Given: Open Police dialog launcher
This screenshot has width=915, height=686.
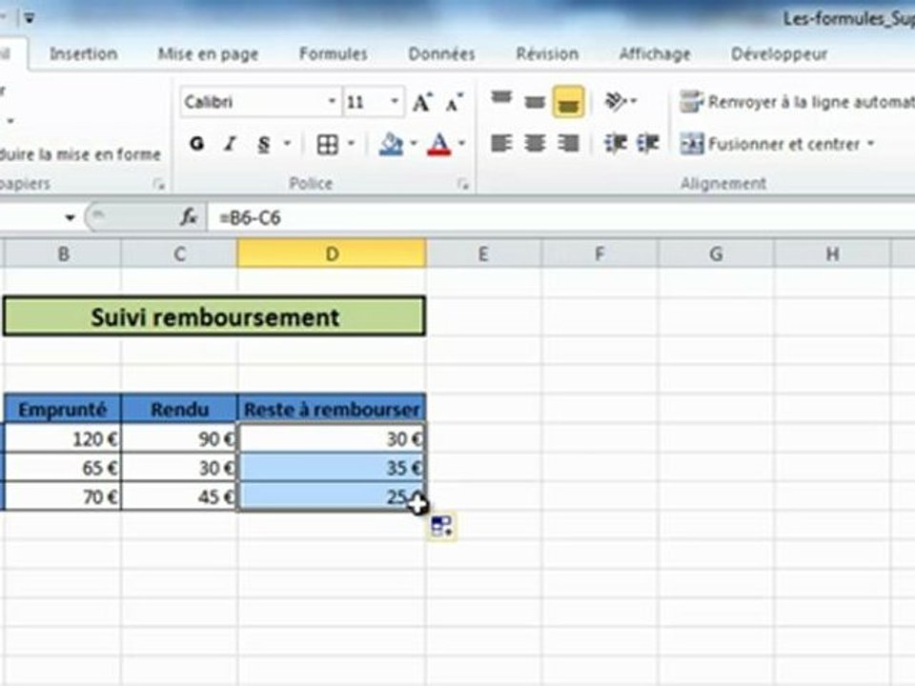Looking at the screenshot, I should pos(463,185).
